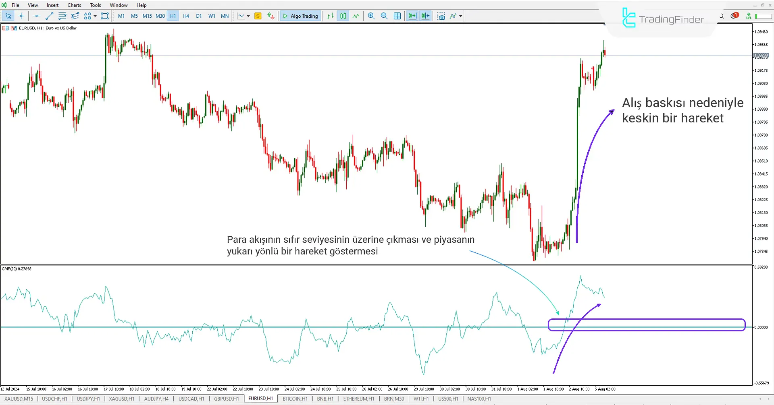
Task: Select the H4 timeframe
Action: click(186, 16)
